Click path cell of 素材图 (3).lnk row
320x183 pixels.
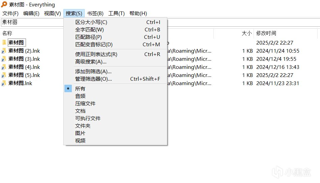(x=190, y=59)
